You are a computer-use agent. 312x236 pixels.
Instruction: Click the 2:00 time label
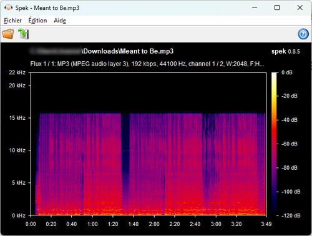154,224
